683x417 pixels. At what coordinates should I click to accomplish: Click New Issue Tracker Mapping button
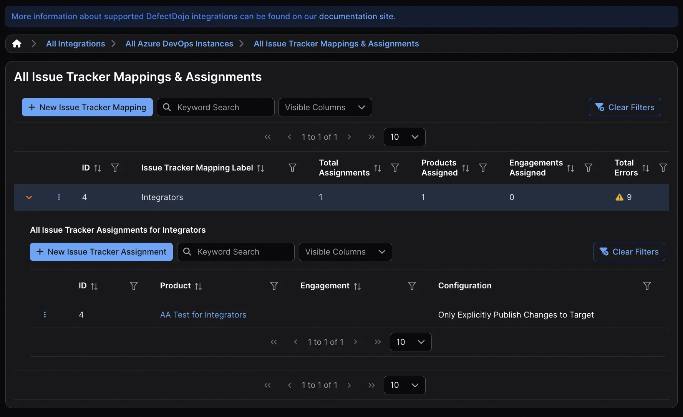(x=87, y=107)
